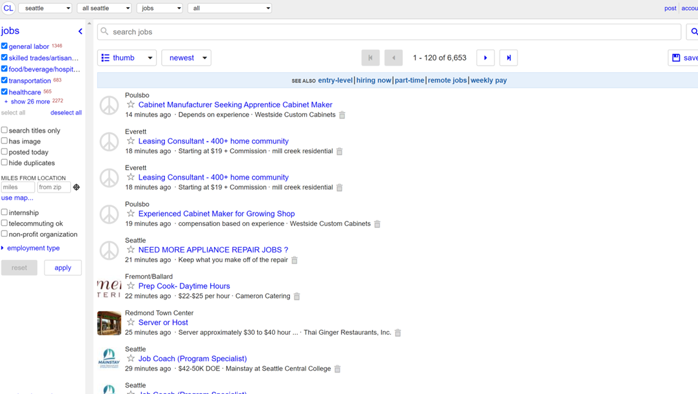Open the Thai Ginger Server or Host thumbnail

pos(109,323)
